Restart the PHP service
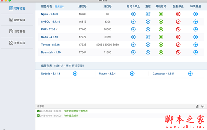Viewport: 207px width, 130px height. pos(148,29)
